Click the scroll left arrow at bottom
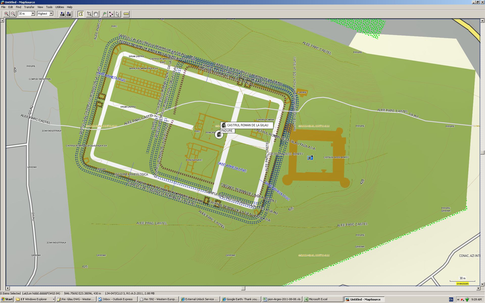The image size is (485, 303). (8, 288)
